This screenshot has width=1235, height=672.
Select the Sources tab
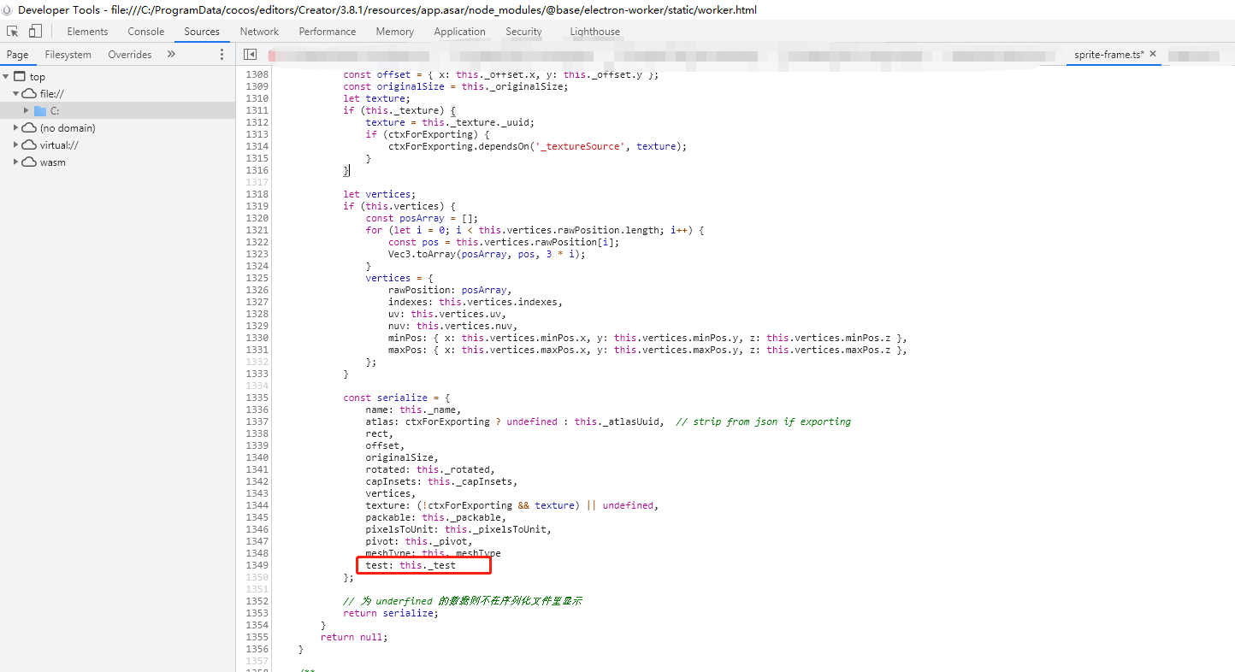pos(202,32)
